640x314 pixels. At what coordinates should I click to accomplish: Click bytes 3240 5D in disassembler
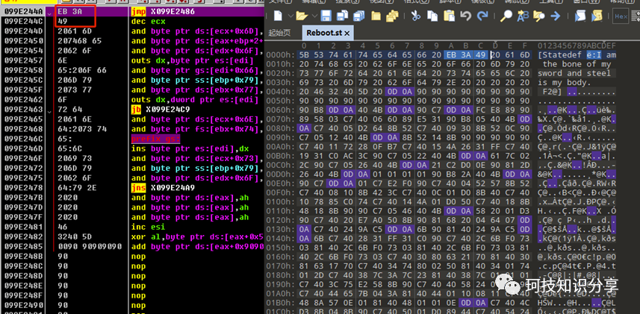[x=75, y=237]
